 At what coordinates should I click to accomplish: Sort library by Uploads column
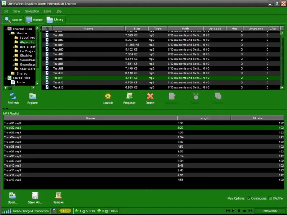(x=215, y=29)
